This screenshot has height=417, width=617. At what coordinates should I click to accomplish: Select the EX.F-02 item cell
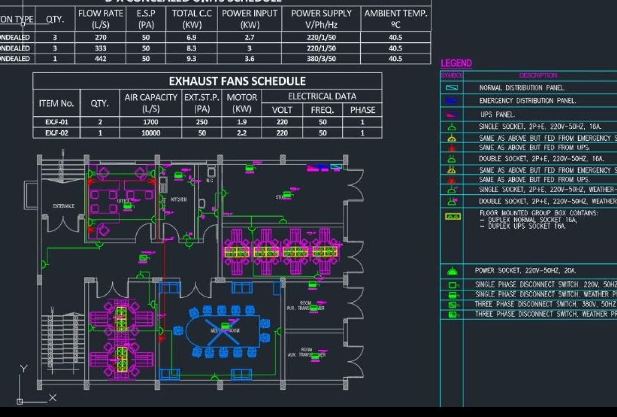tap(56, 133)
